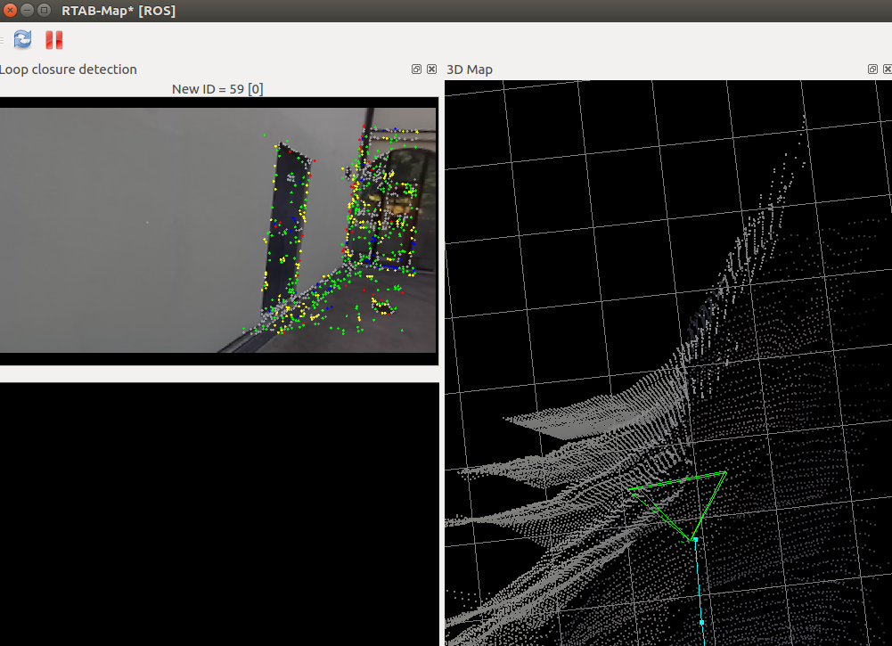Image resolution: width=892 pixels, height=646 pixels.
Task: Minimize the RTAB-Map window
Action: (27, 11)
